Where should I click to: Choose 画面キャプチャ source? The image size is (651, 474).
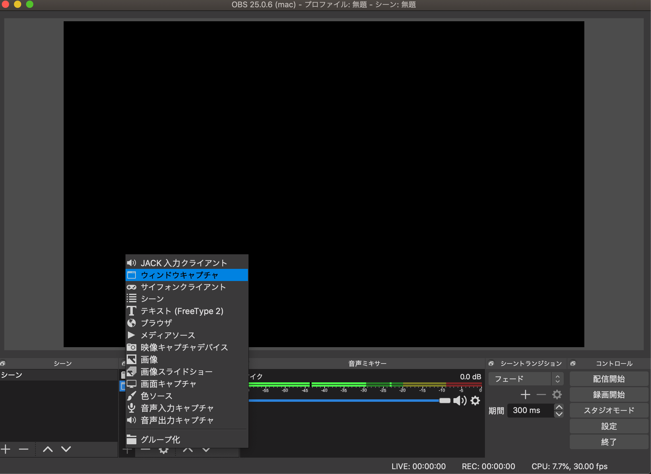(187, 384)
